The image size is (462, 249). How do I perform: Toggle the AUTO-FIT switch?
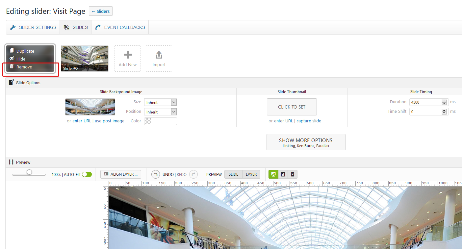(87, 174)
